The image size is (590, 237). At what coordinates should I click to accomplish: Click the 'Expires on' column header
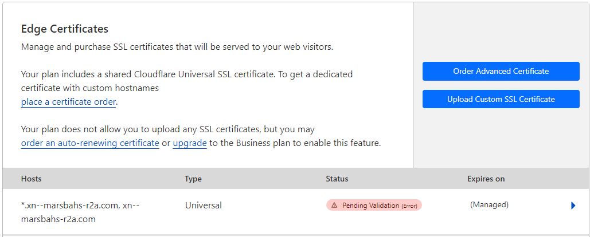[x=486, y=179]
